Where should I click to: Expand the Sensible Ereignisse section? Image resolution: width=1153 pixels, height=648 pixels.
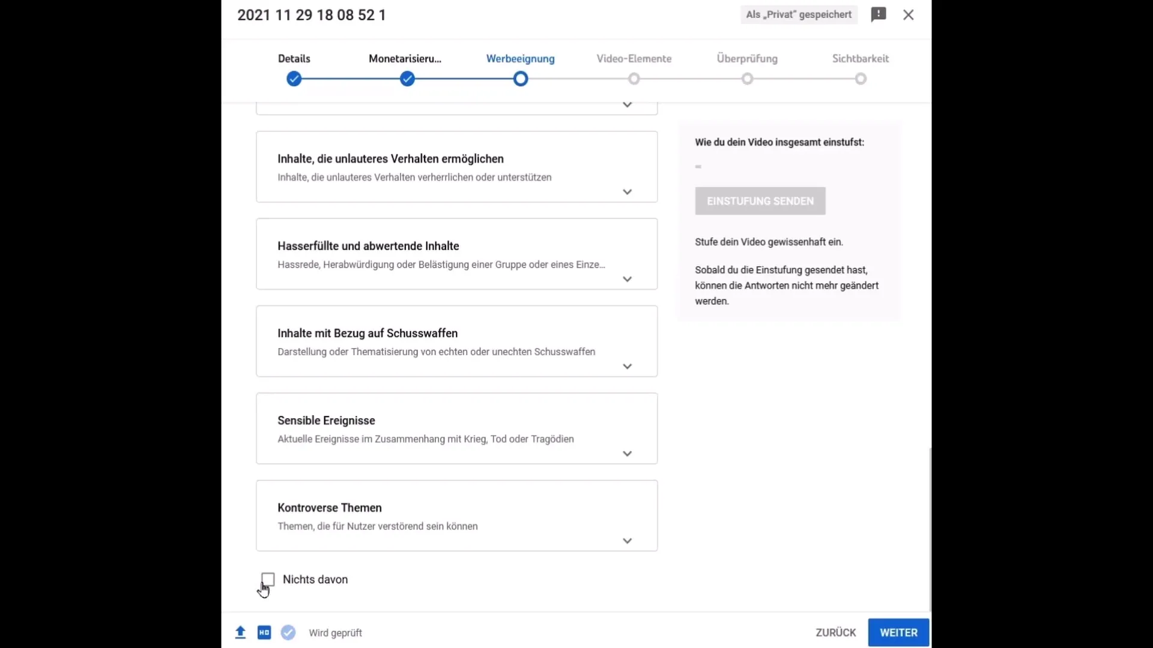click(626, 454)
